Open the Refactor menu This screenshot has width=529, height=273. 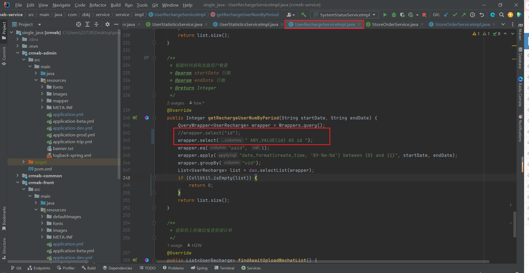(x=98, y=5)
